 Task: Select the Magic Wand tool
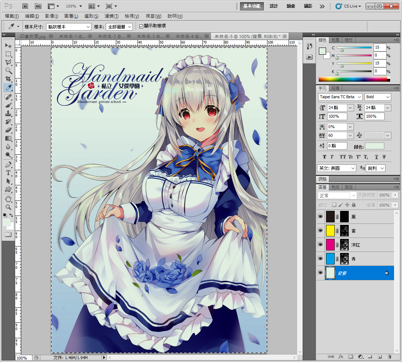coord(8,71)
